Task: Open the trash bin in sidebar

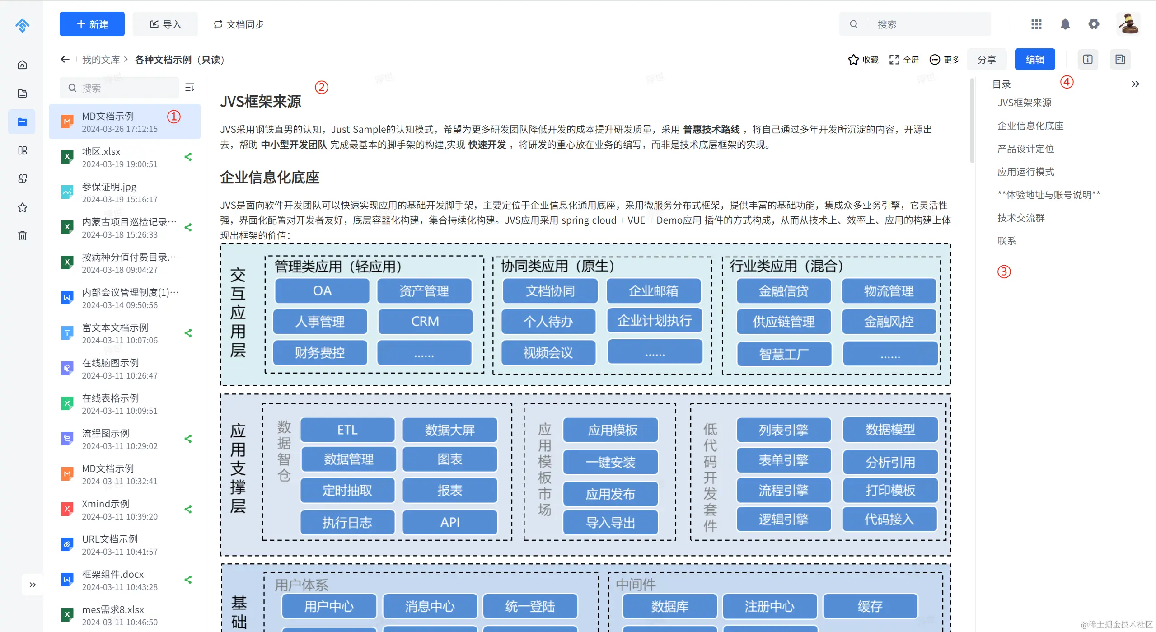Action: click(x=22, y=235)
